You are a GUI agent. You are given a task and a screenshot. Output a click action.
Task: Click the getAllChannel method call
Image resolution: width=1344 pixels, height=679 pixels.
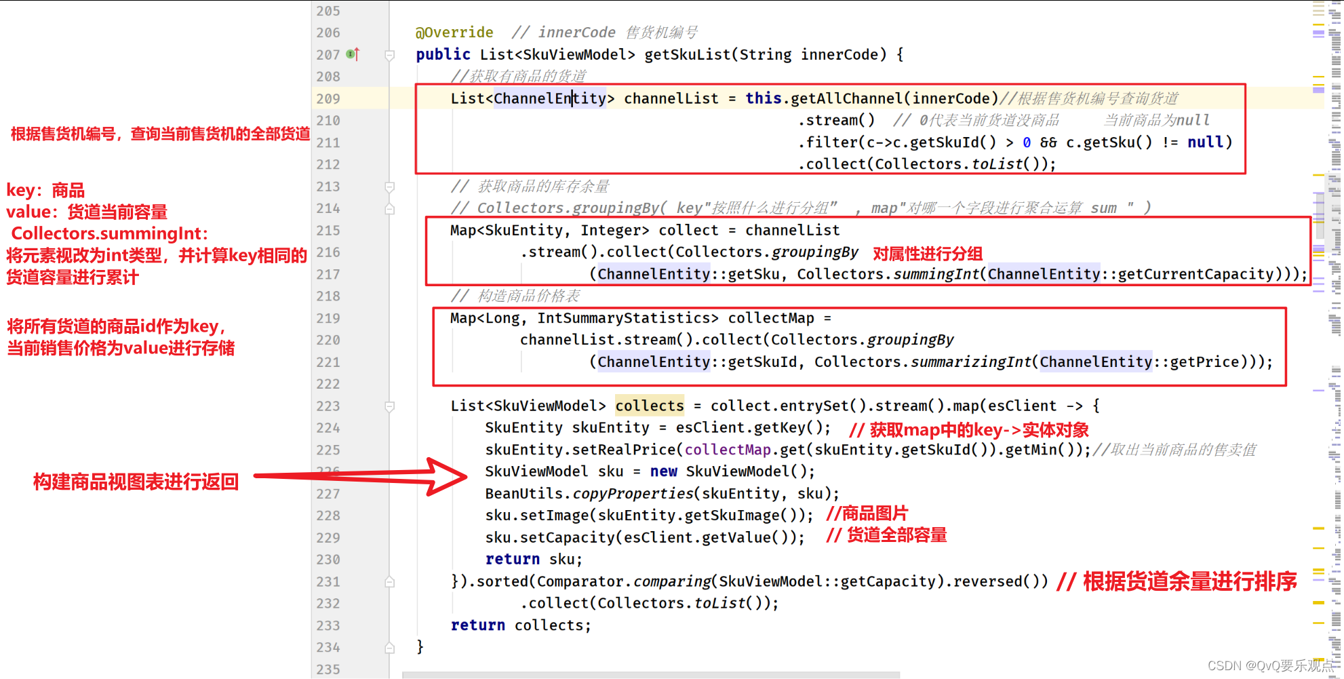coord(847,98)
